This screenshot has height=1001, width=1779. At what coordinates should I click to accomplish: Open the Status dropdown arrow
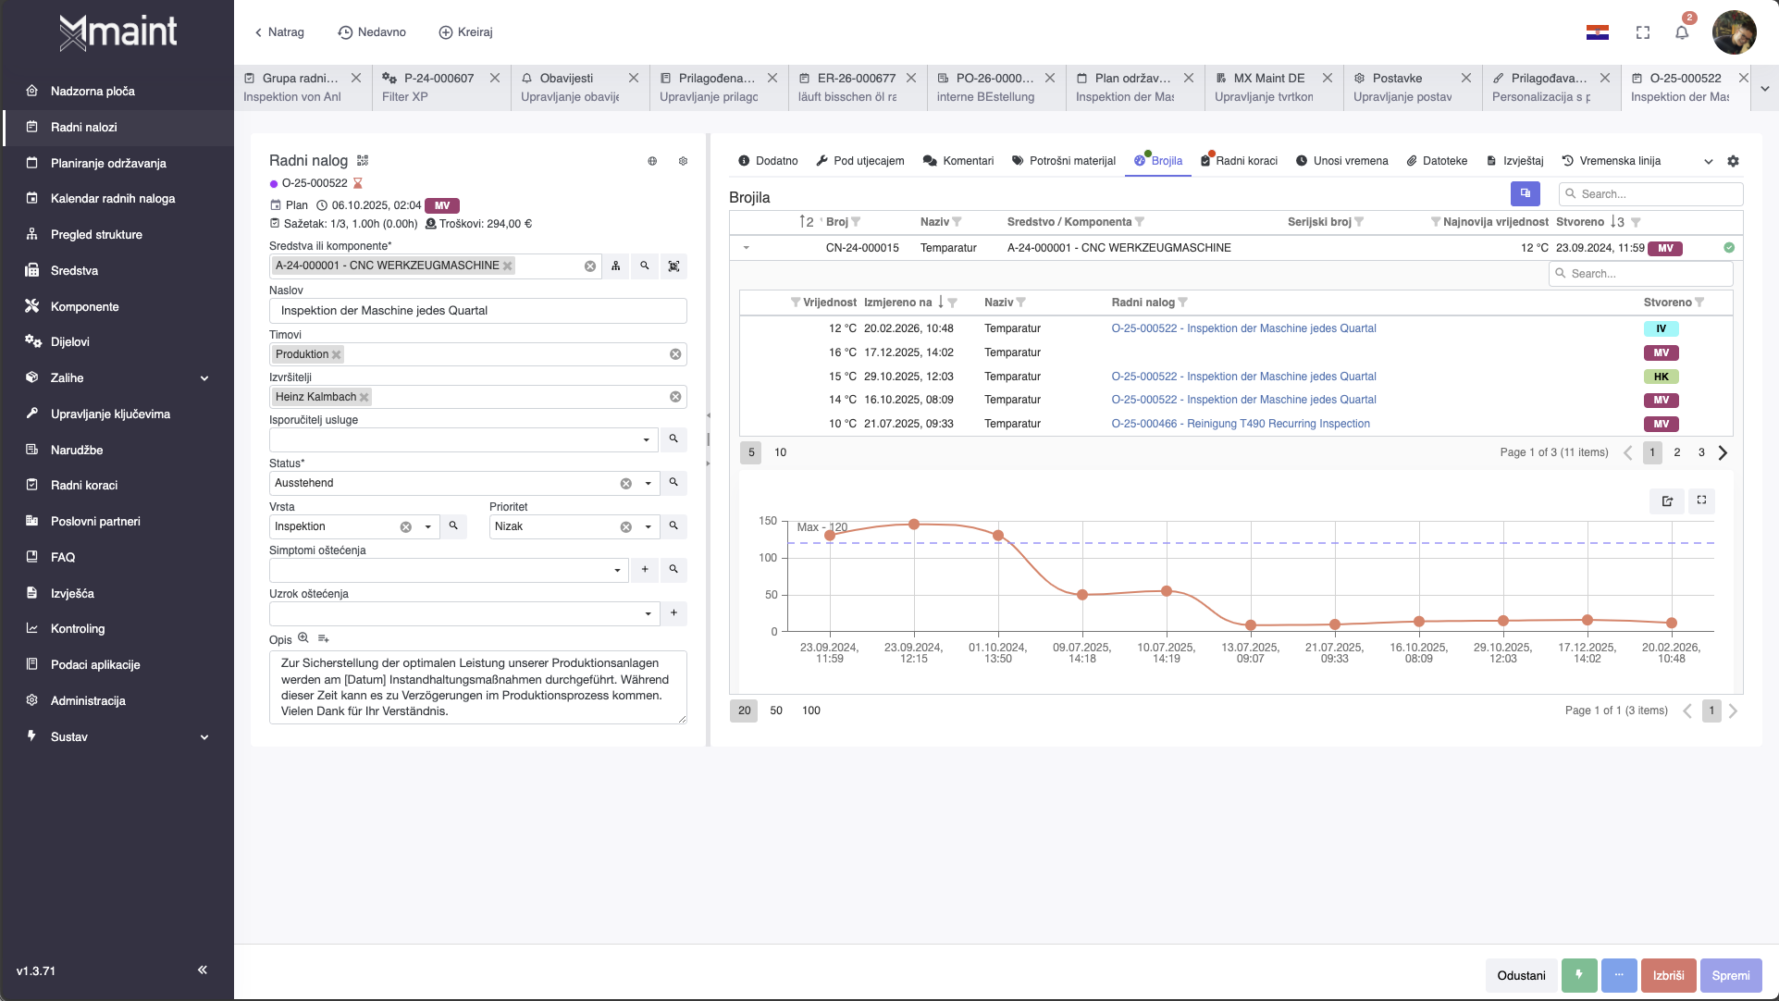648,483
